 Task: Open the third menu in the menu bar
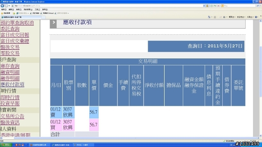click(x=19, y=9)
